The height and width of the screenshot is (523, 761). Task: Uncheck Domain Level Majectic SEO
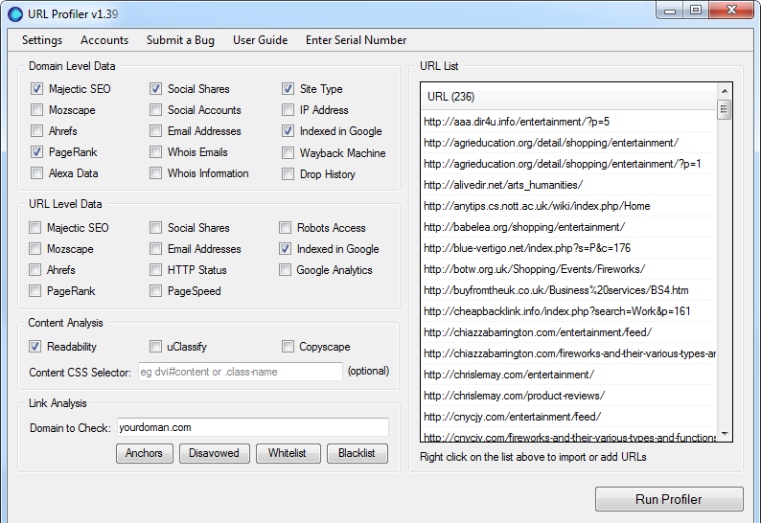pos(36,89)
